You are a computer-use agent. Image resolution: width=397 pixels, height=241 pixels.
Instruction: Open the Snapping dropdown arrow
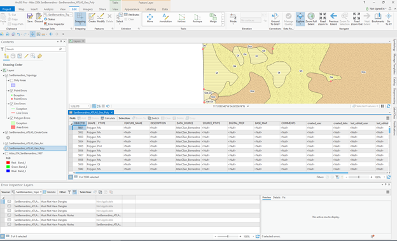[80, 24]
